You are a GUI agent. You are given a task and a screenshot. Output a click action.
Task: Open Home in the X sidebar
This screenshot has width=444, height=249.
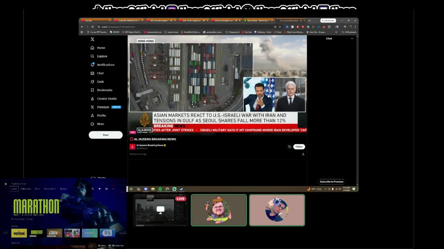(x=98, y=48)
